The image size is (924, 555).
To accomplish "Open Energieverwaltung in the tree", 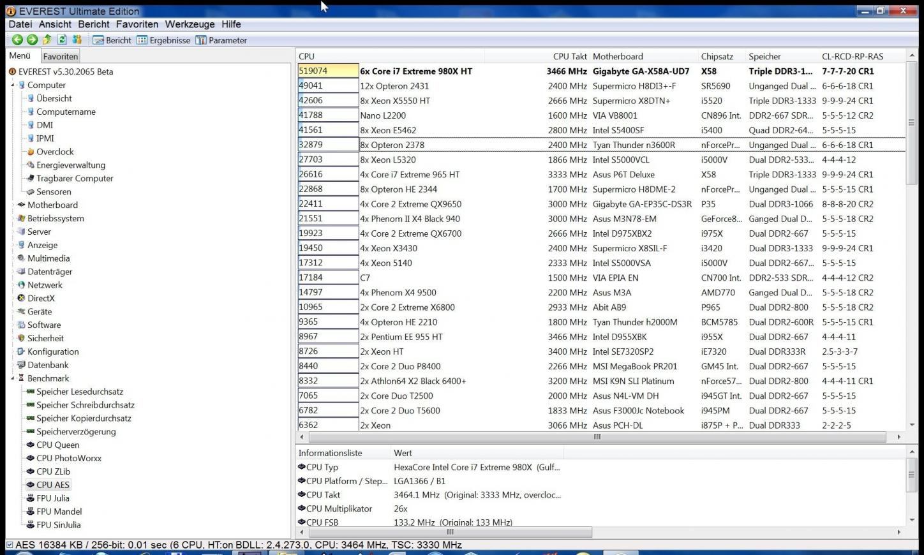I will 66,165.
